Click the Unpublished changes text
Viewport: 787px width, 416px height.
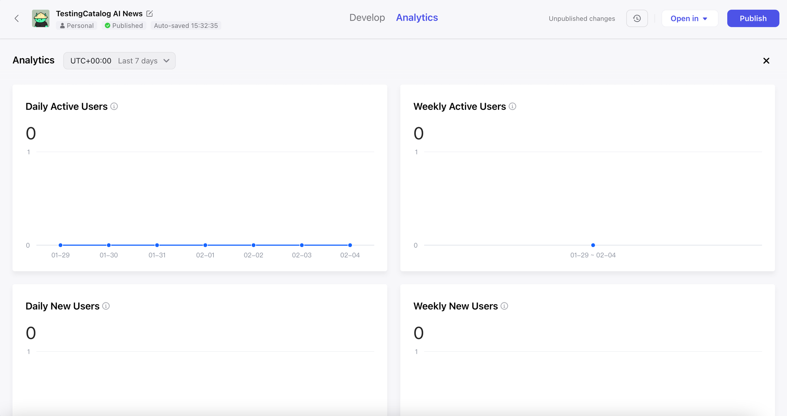(x=582, y=18)
